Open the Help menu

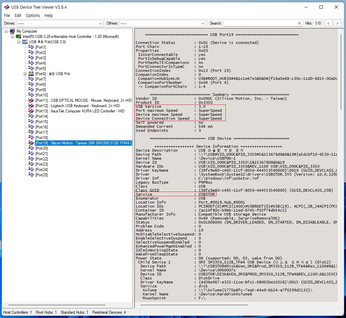48,16
